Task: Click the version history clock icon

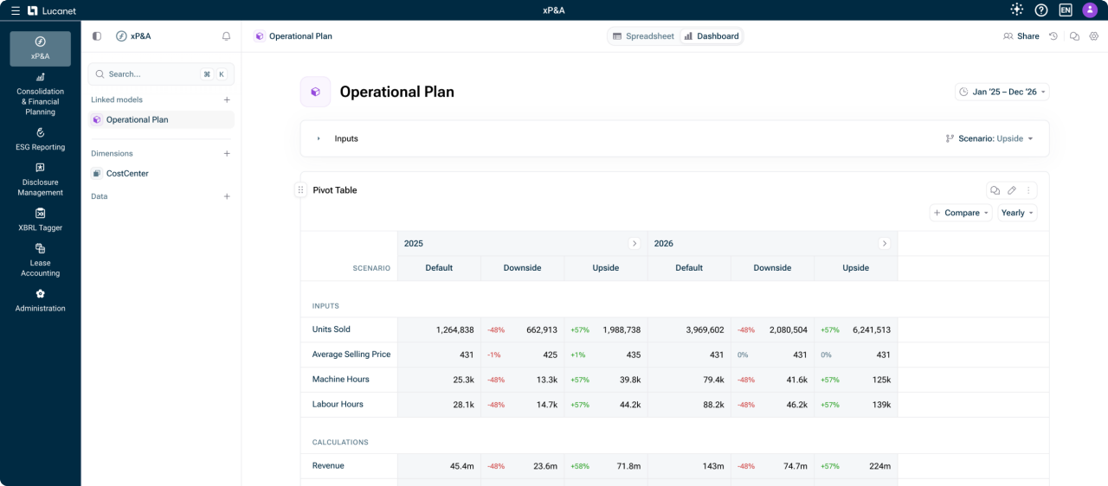Action: (x=1053, y=36)
